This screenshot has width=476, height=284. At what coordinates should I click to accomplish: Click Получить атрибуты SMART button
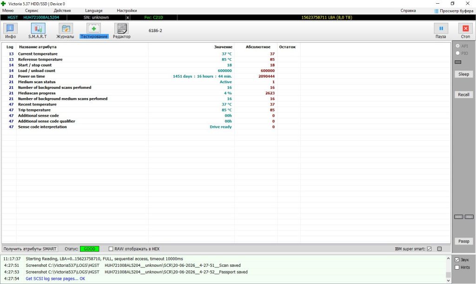point(30,249)
